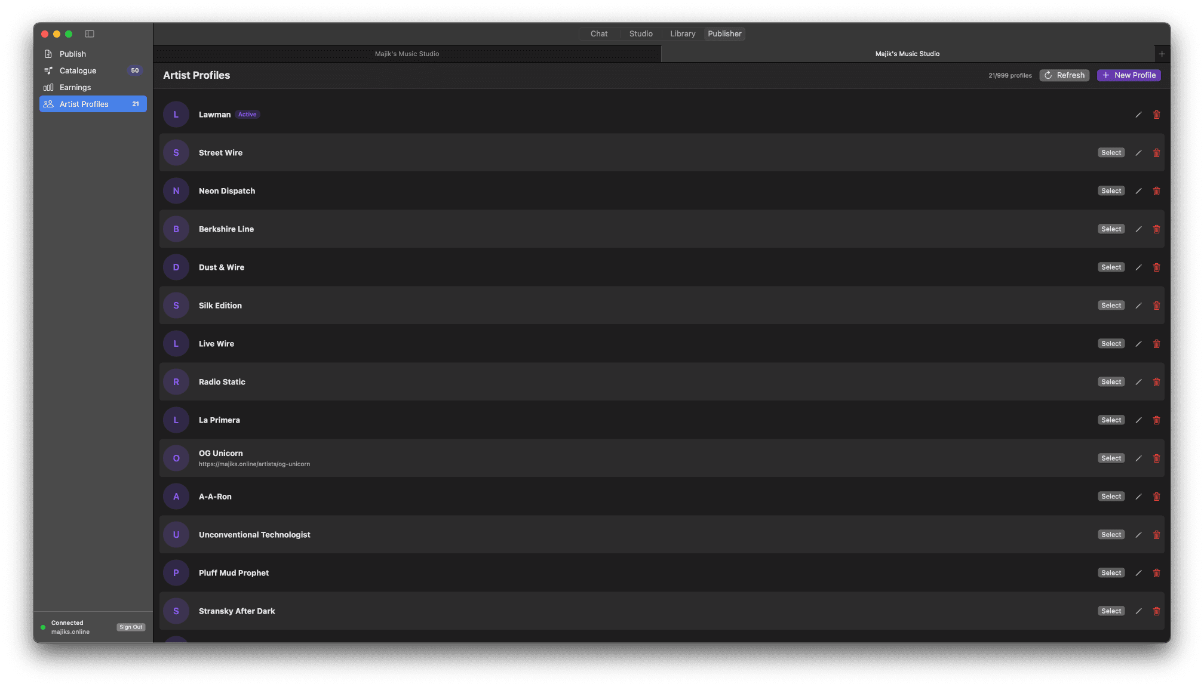Delete the Neon Dispatch profile
The image size is (1204, 687).
pos(1156,191)
